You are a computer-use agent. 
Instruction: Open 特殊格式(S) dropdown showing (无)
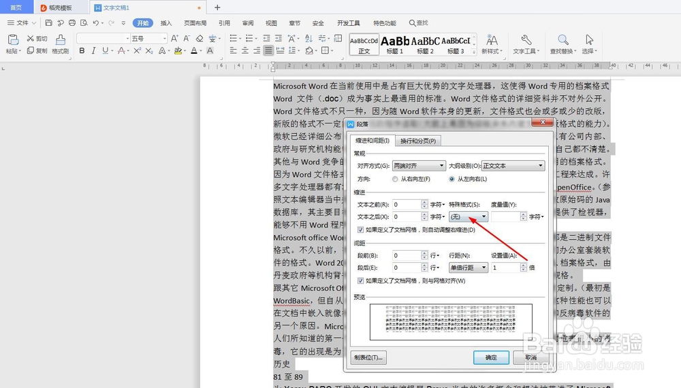coord(469,217)
